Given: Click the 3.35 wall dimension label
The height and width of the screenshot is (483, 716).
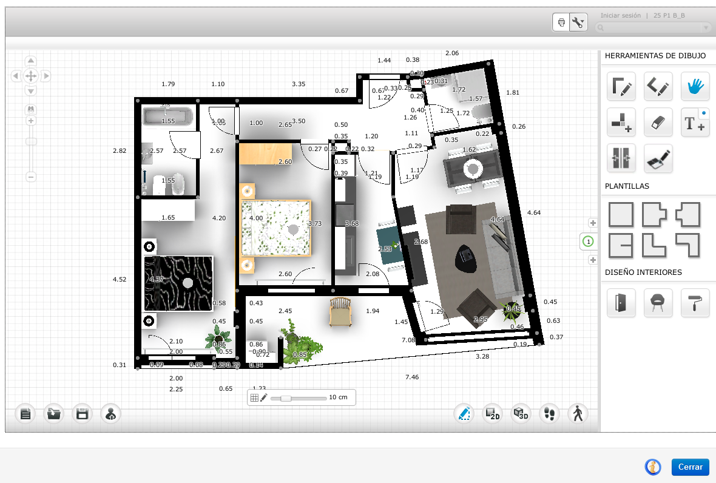Looking at the screenshot, I should pos(299,84).
